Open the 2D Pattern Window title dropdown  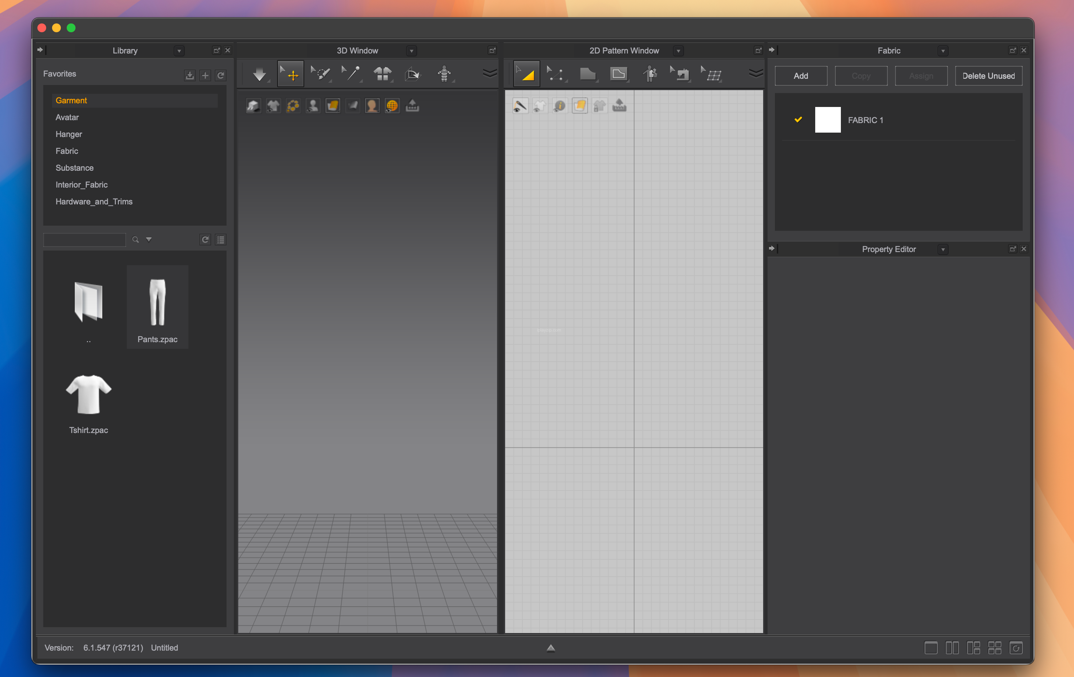click(x=678, y=51)
